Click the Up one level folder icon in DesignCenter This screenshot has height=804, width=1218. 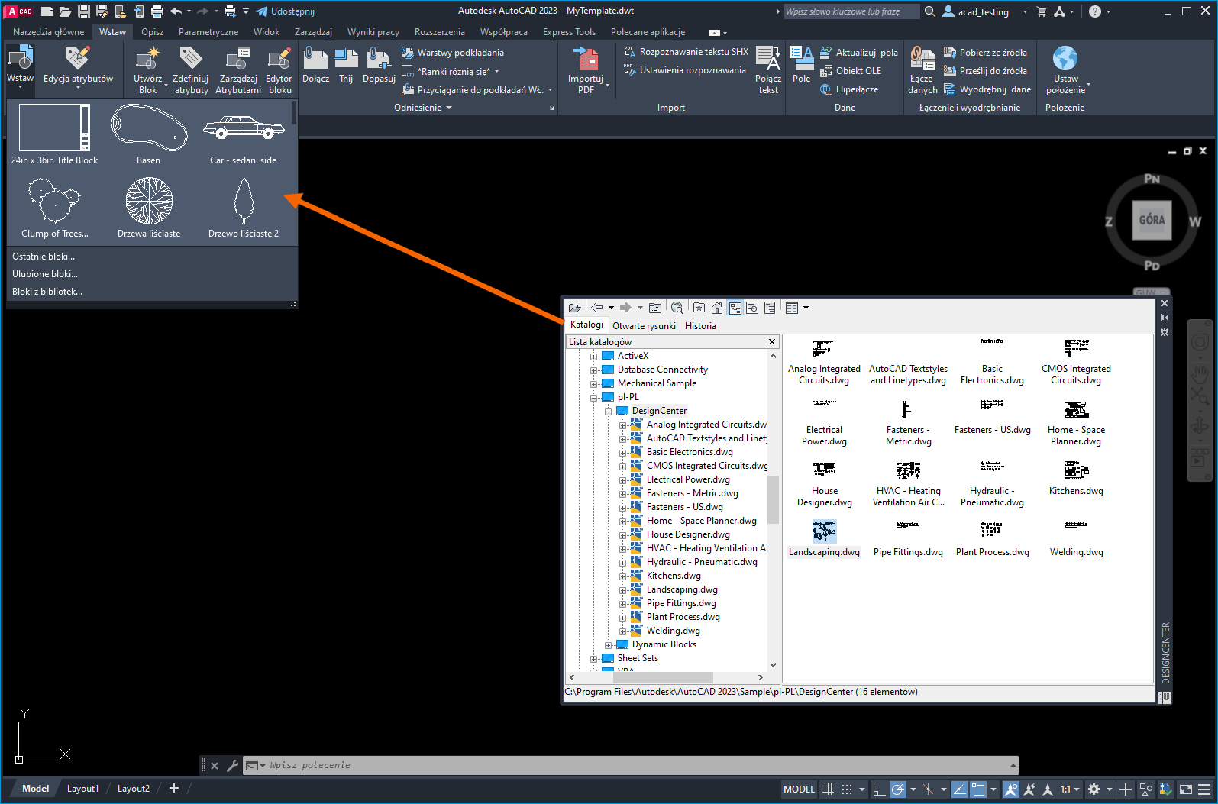[655, 308]
